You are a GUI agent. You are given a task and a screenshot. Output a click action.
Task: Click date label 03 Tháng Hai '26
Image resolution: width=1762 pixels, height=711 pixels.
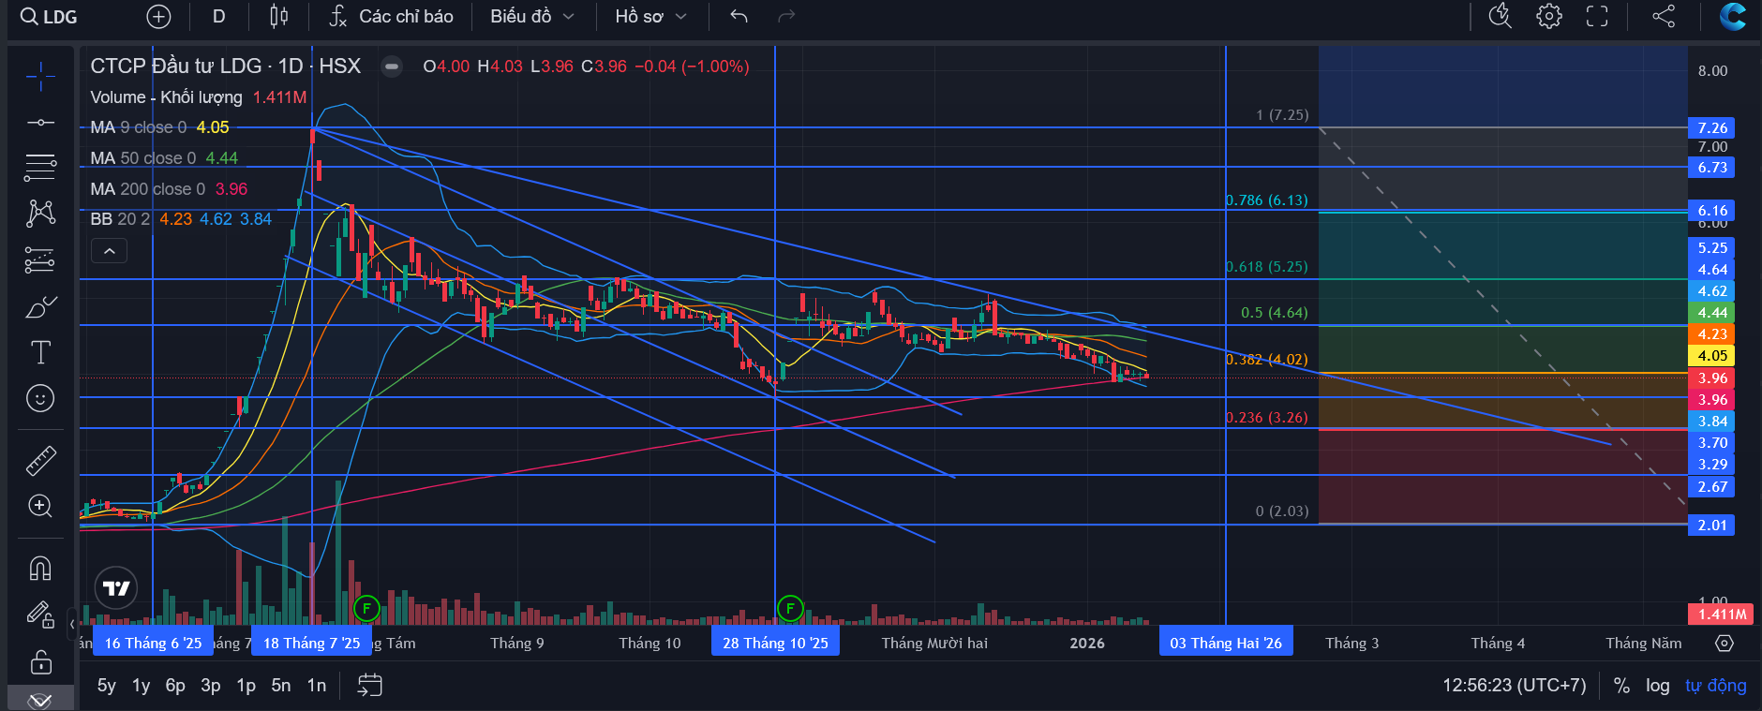pyautogui.click(x=1226, y=643)
